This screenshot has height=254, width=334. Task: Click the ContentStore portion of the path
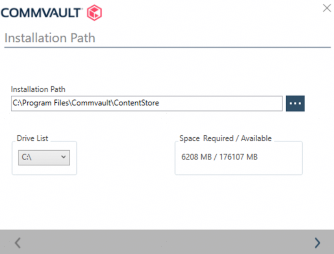[x=136, y=103]
